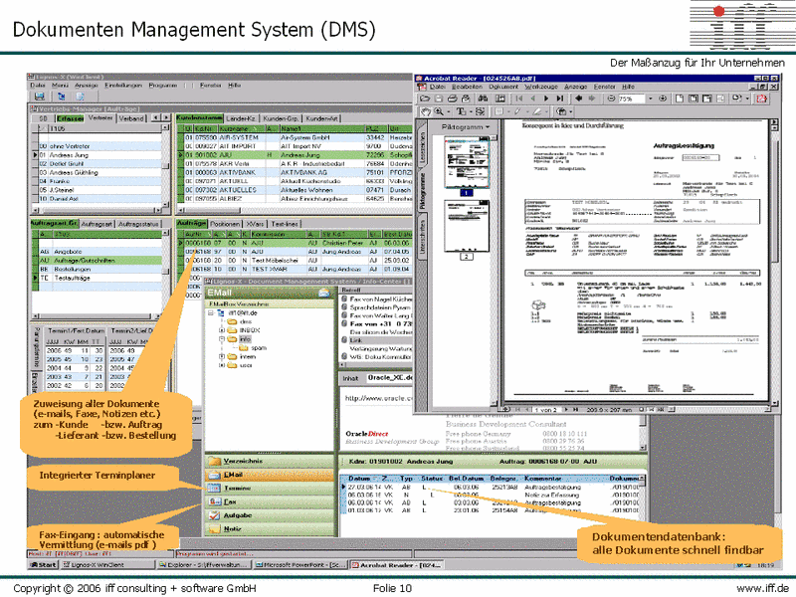
Task: Click the folder icon beside Verzeichnis
Action: click(215, 461)
